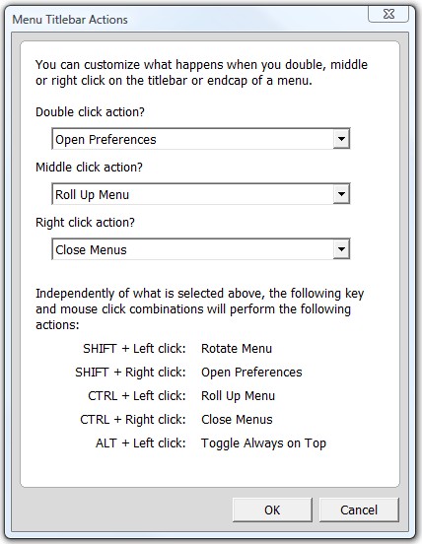Expand the Right click action dropdown arrow
Viewport: 422px width, 544px height.
click(x=341, y=249)
